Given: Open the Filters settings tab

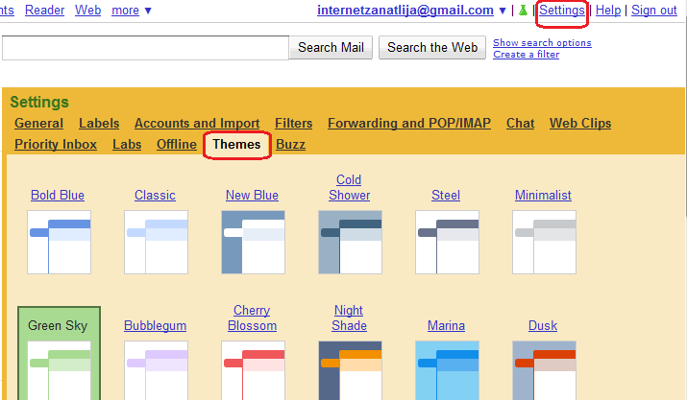Looking at the screenshot, I should pos(294,123).
